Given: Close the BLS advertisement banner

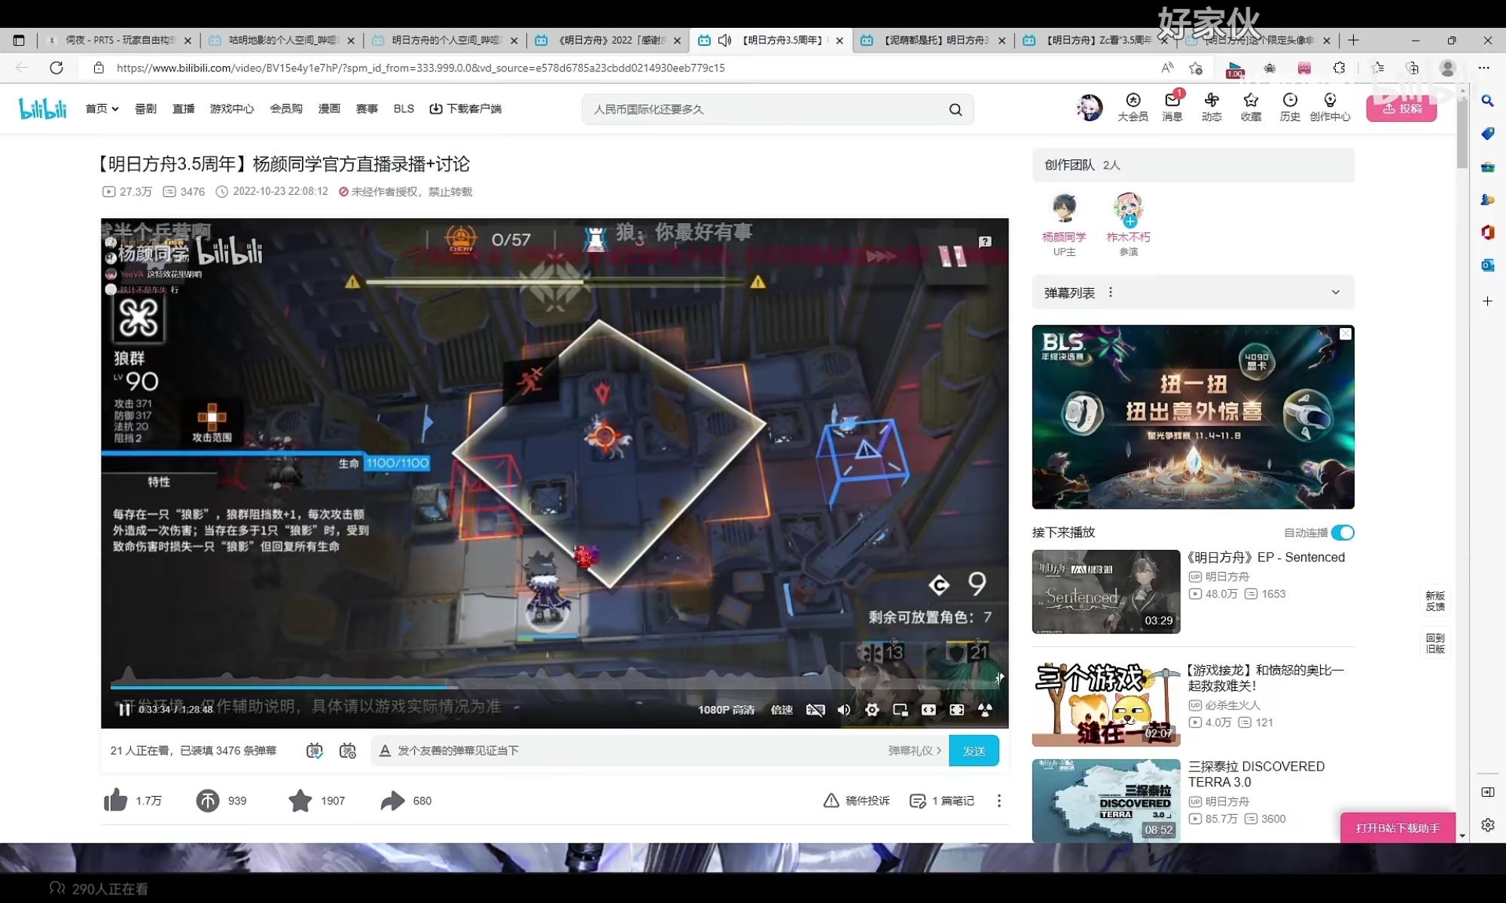Looking at the screenshot, I should tap(1346, 334).
